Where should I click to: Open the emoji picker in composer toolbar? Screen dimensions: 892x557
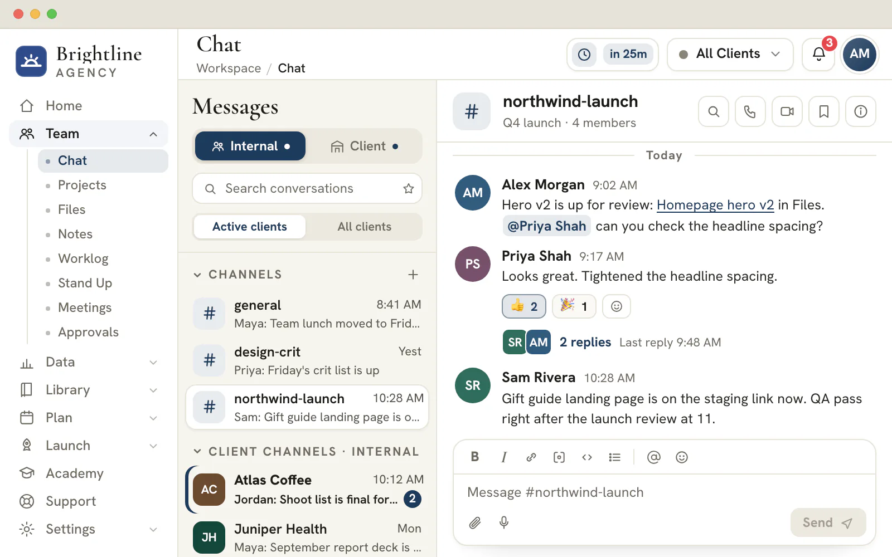click(682, 457)
